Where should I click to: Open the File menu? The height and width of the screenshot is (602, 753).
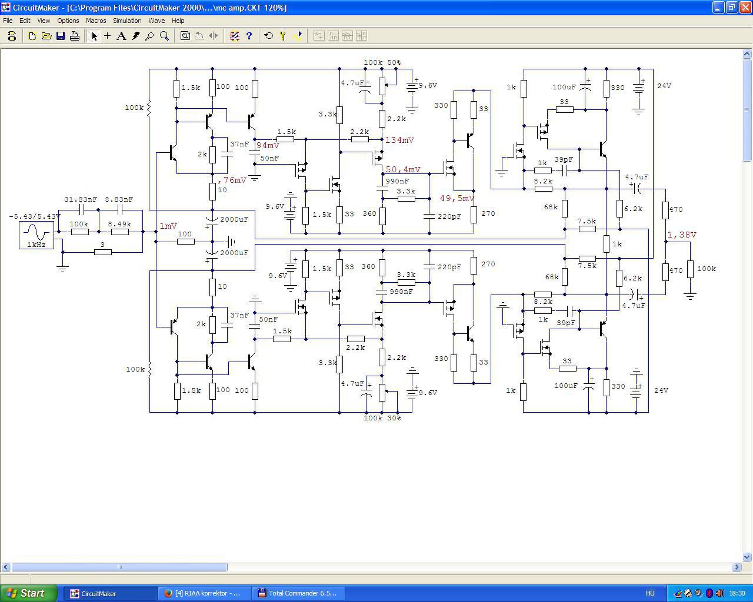coord(8,21)
